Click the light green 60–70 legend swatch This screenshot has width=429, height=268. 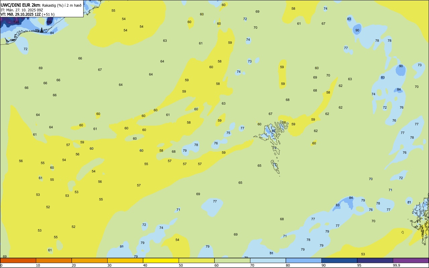point(232,260)
